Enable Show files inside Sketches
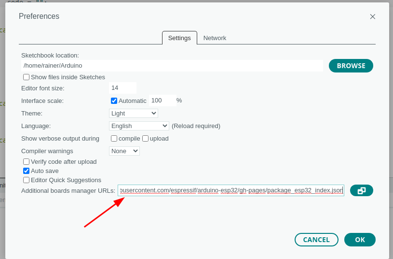 (27, 77)
